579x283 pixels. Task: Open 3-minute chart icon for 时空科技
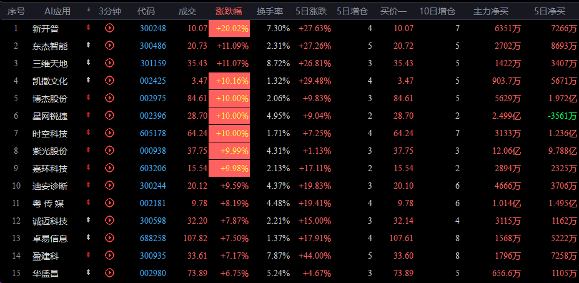pyautogui.click(x=109, y=132)
